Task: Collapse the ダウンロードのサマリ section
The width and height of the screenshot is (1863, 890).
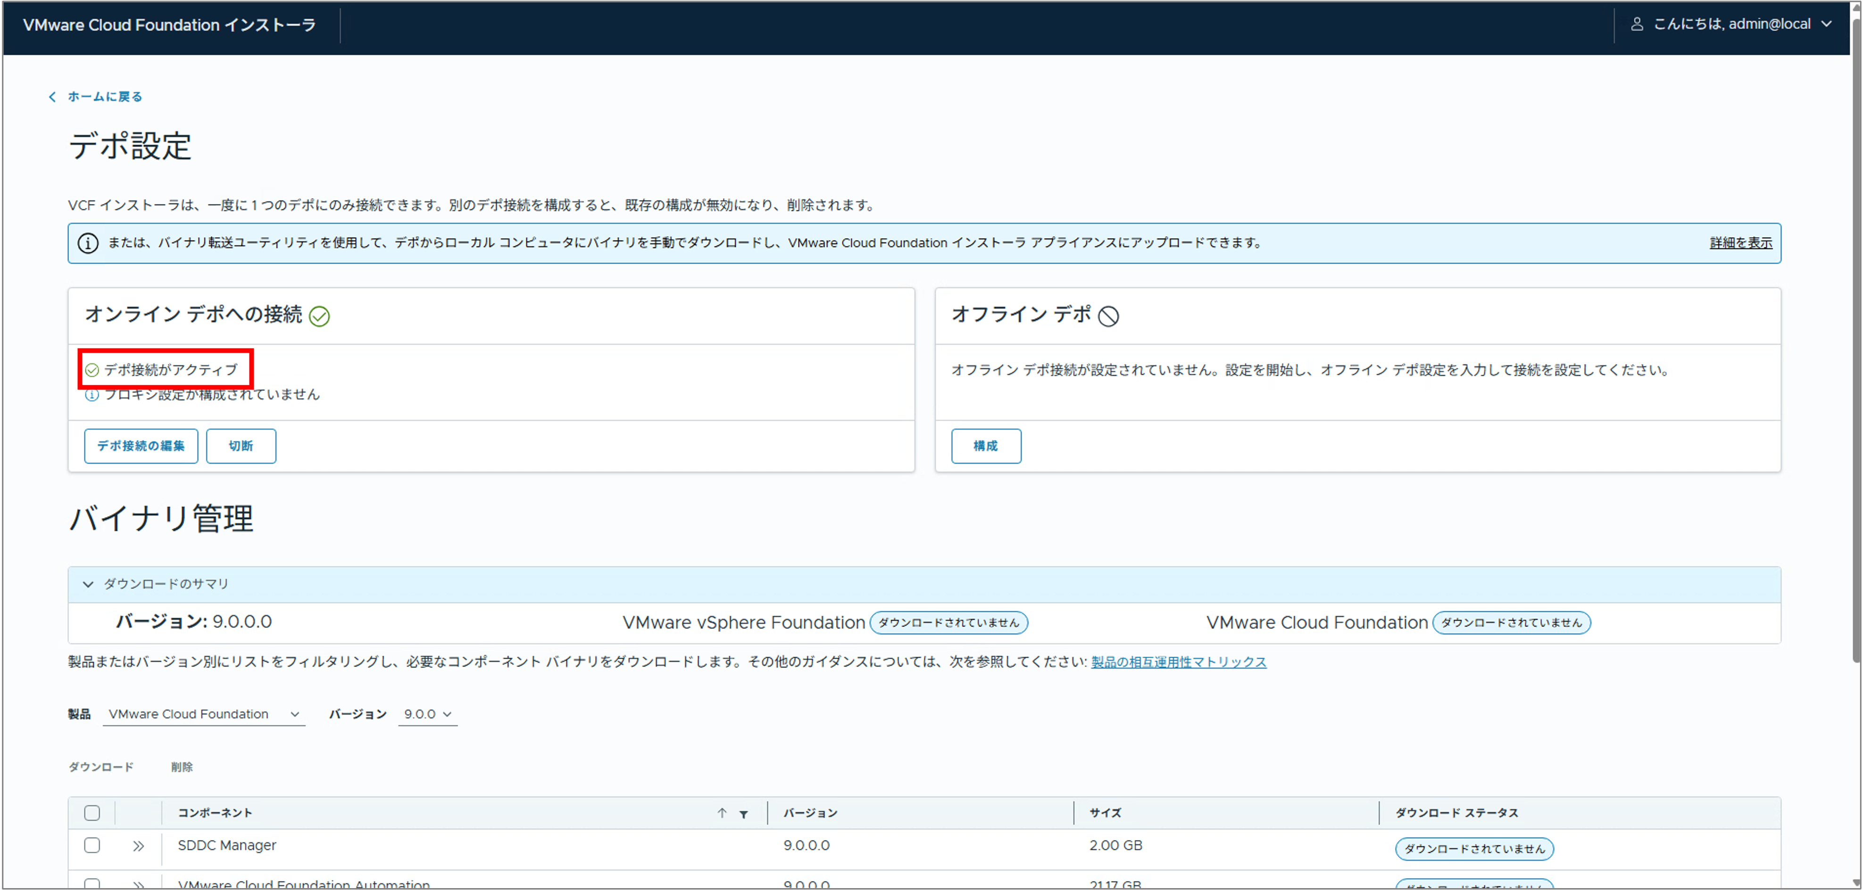Action: (x=88, y=584)
